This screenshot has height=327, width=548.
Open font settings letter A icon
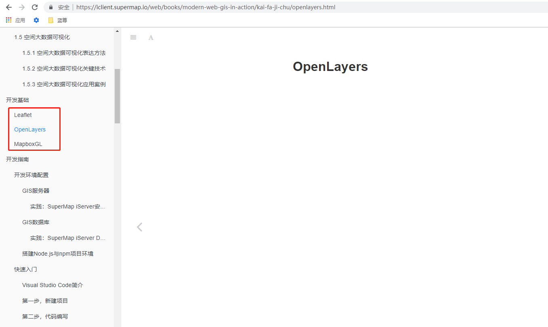(151, 37)
